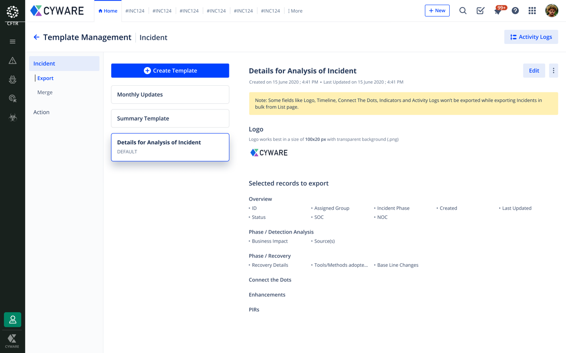This screenshot has height=353, width=566.
Task: Switch to the Home tab
Action: [x=108, y=11]
